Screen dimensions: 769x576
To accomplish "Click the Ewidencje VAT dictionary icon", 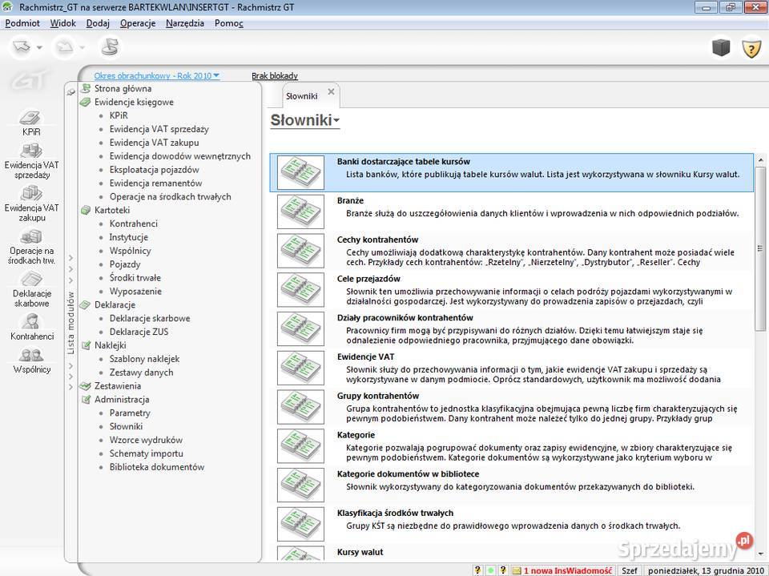I will (300, 368).
